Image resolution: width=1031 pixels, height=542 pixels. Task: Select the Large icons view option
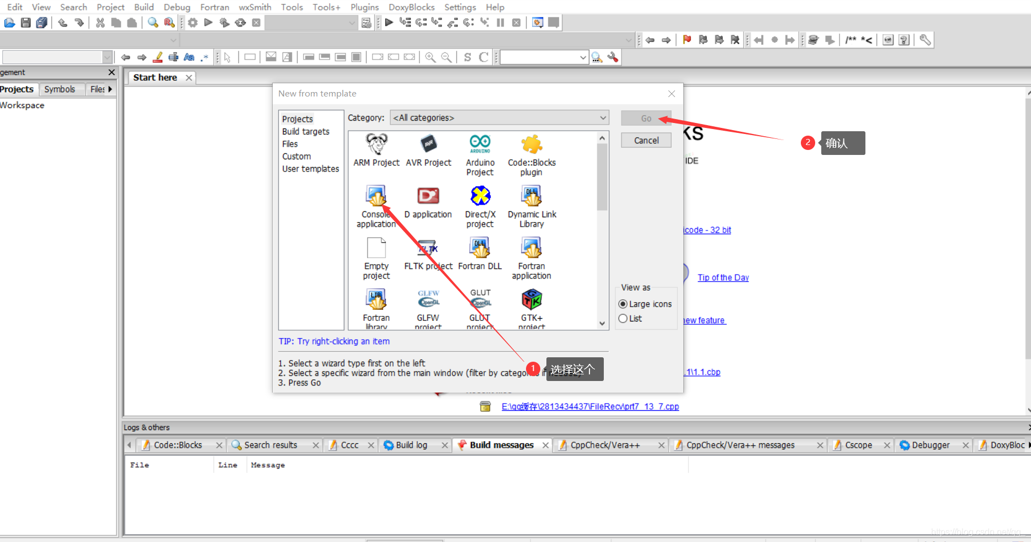point(645,304)
